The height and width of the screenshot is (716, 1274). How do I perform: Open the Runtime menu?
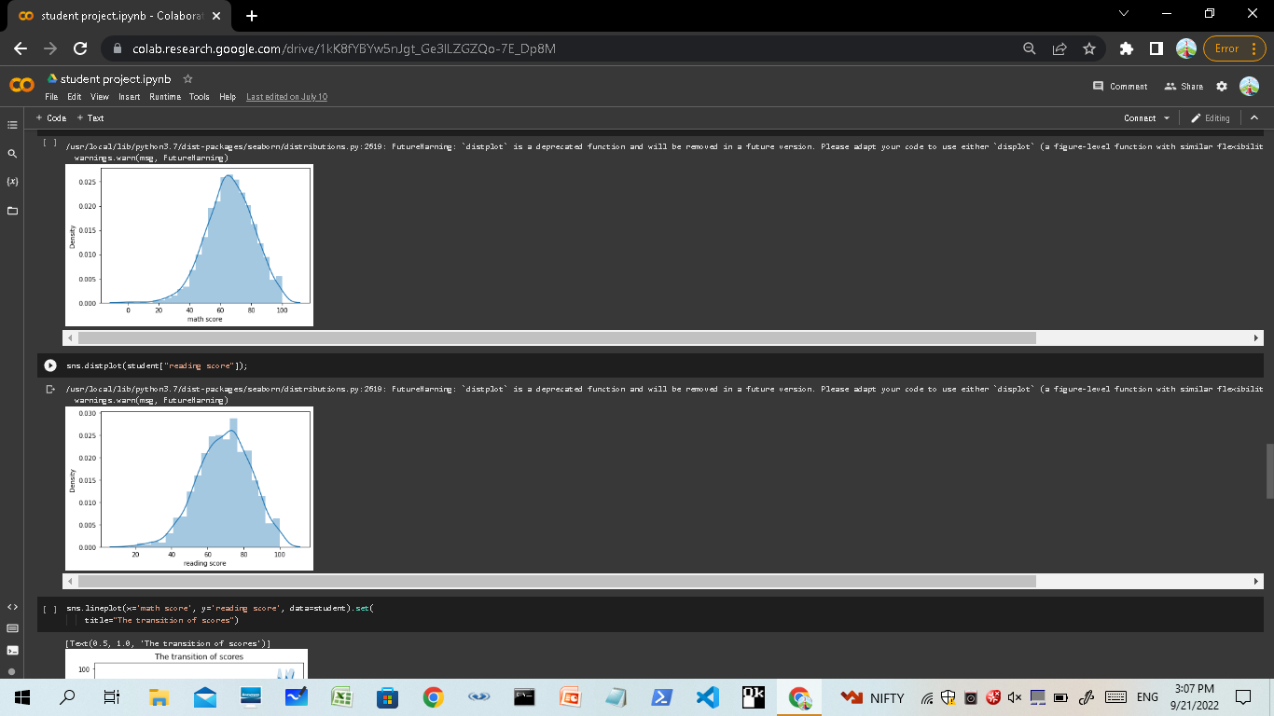[x=165, y=97]
